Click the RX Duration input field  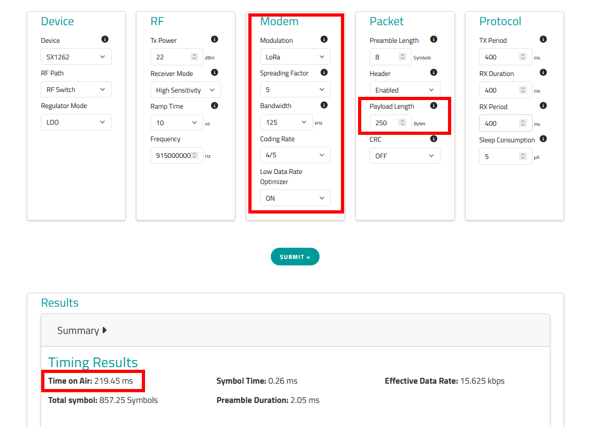498,90
